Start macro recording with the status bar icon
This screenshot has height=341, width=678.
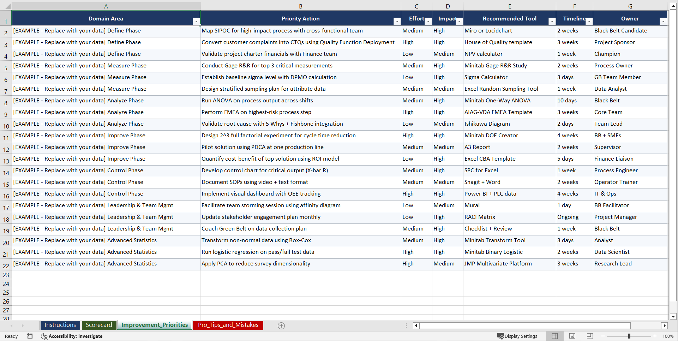coord(30,336)
